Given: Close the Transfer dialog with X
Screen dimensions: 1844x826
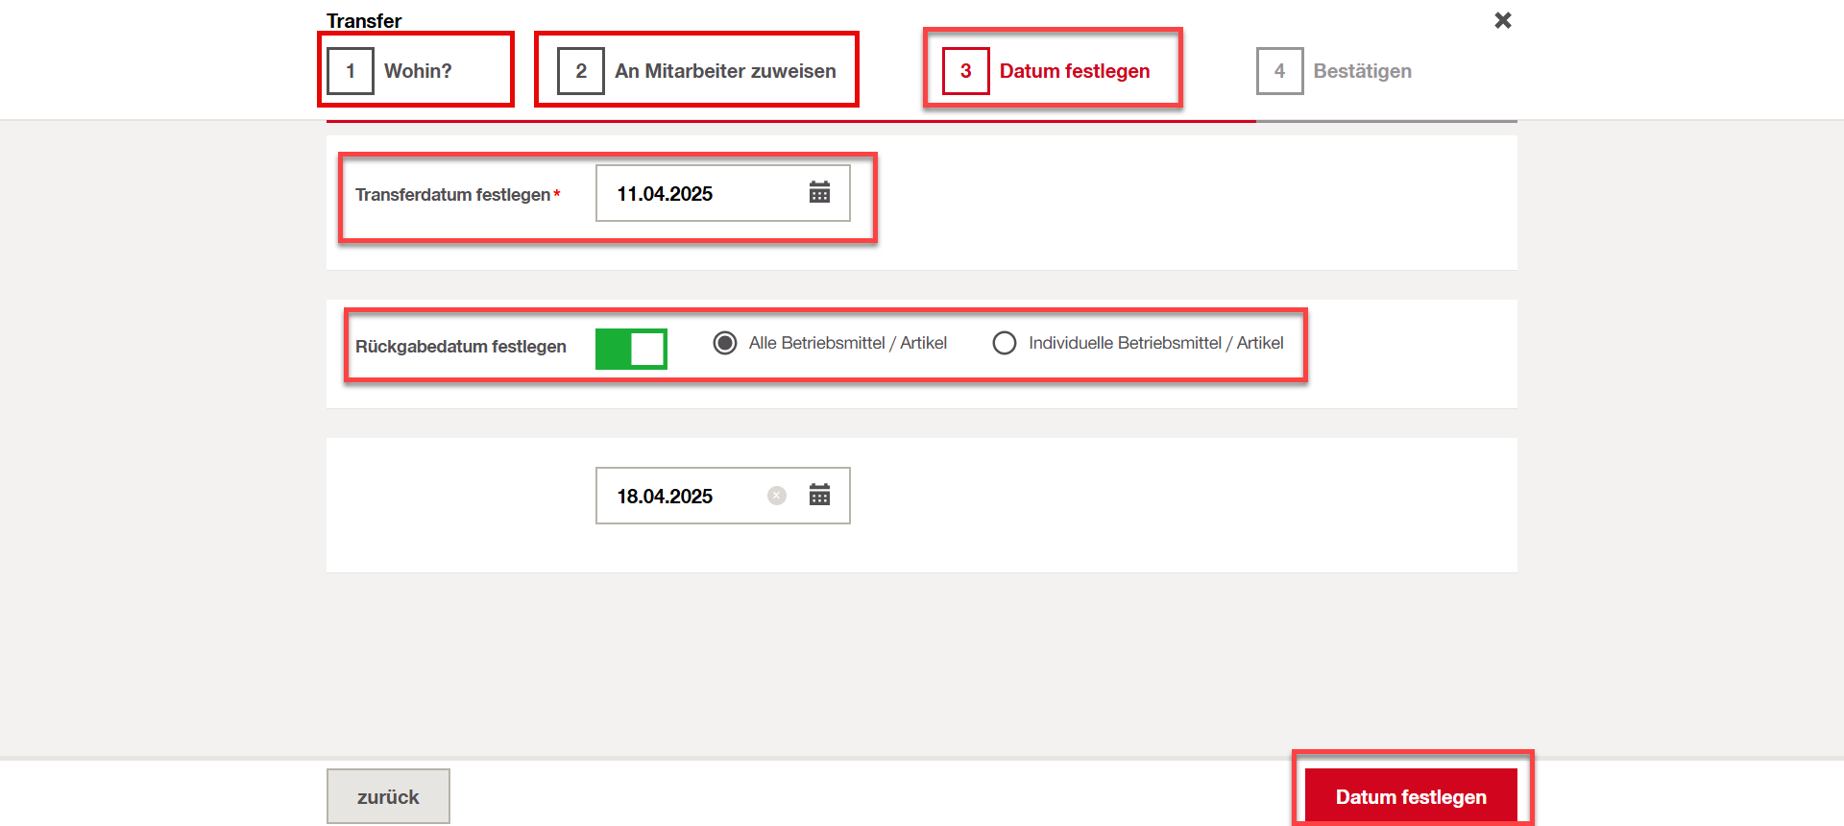Looking at the screenshot, I should [x=1503, y=20].
